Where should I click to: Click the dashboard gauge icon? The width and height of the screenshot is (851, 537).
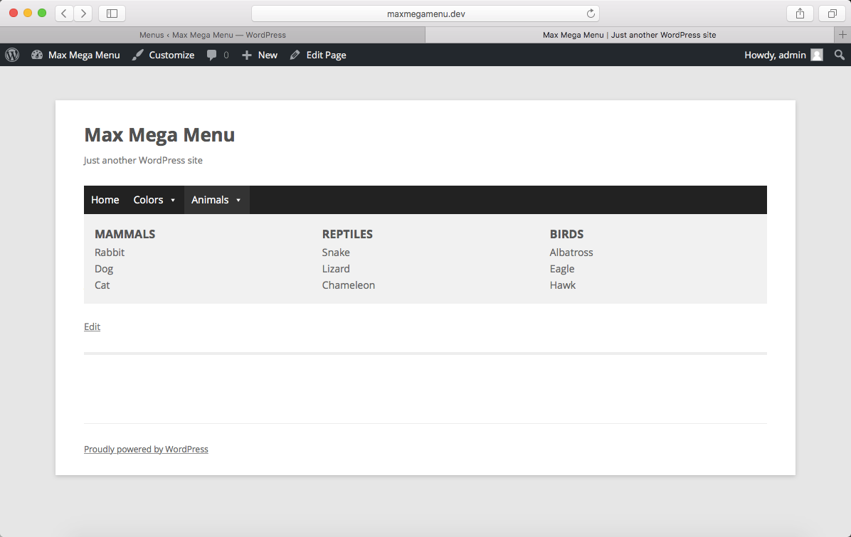pyautogui.click(x=37, y=55)
